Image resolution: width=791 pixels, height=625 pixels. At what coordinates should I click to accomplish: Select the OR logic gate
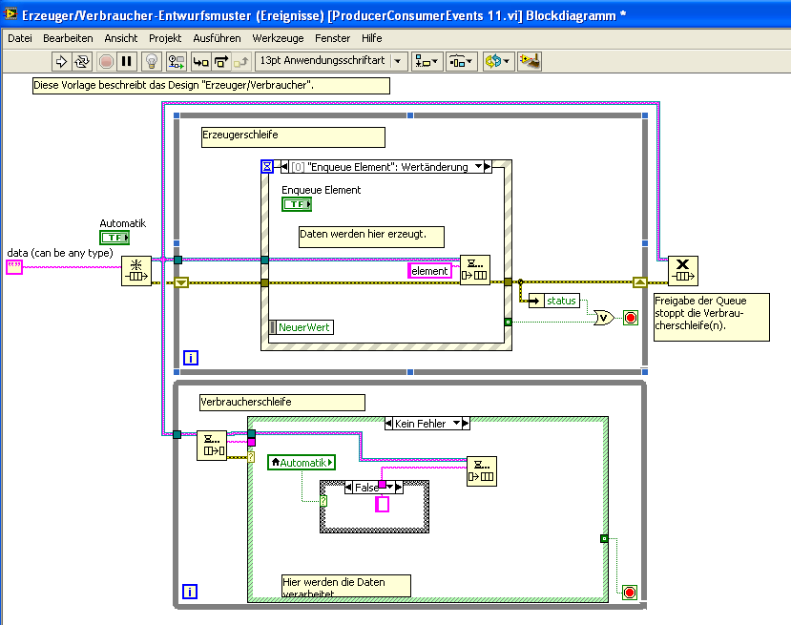pyautogui.click(x=604, y=318)
